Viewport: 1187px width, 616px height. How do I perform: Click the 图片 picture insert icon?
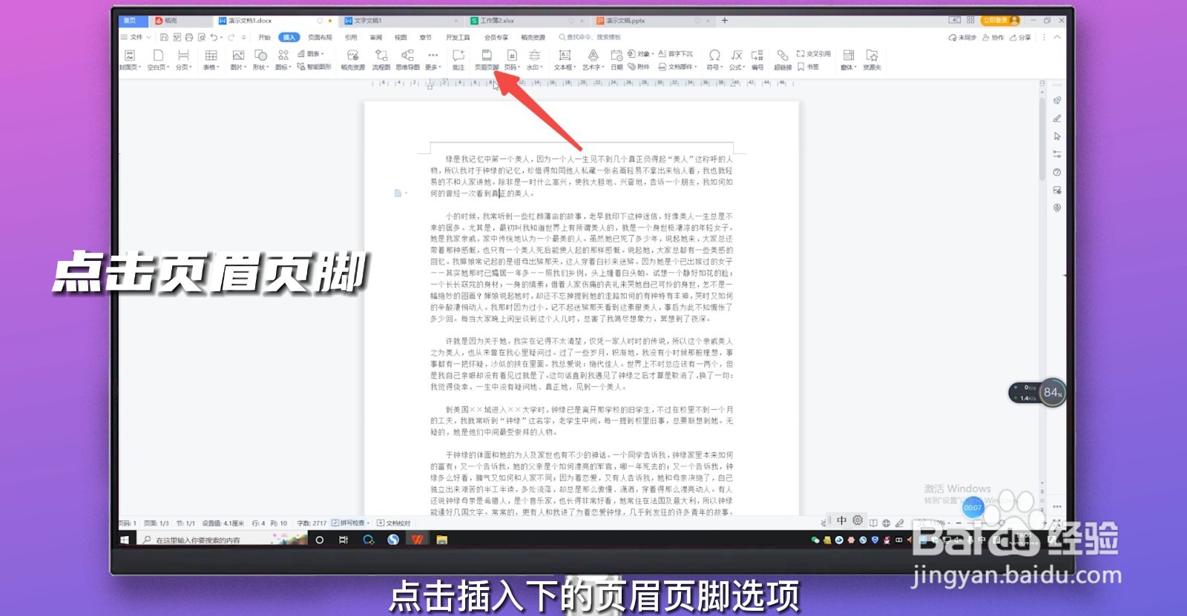238,60
